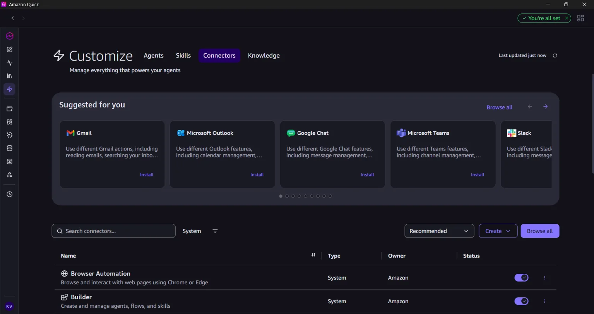
Task: Disable the Browser Automation connector toggle
Action: tap(521, 278)
